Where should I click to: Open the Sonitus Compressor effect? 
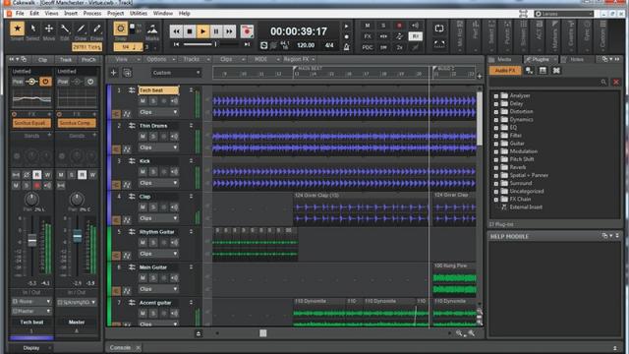77,123
